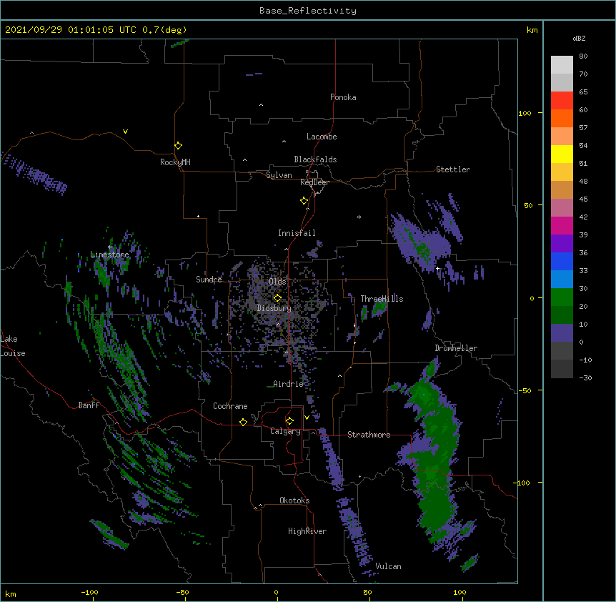Click yellow radar site marker near Olds
Viewport: 616px width, 602px height.
coord(277,298)
